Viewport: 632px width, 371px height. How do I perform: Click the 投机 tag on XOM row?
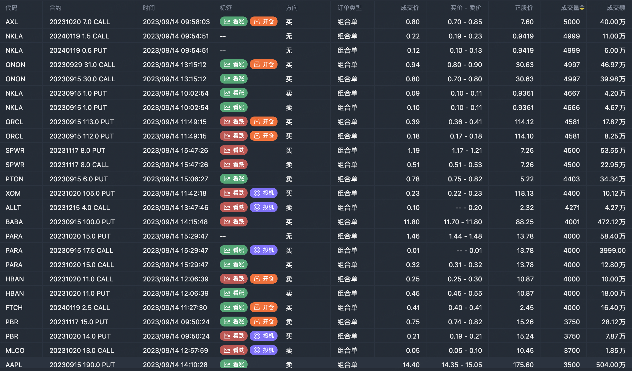(x=264, y=193)
